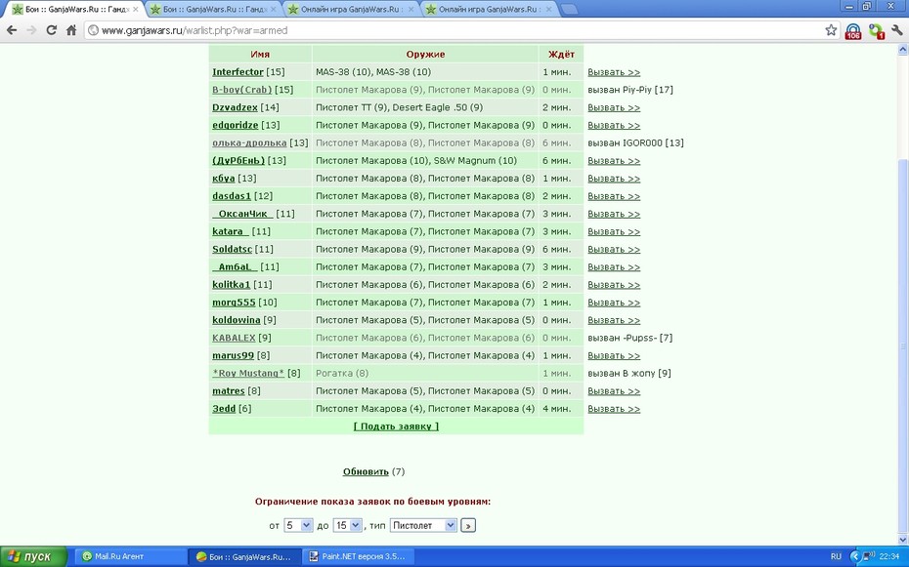Open the weapon type dropdown 'Пистолет'
909x567 pixels.
[x=423, y=525]
